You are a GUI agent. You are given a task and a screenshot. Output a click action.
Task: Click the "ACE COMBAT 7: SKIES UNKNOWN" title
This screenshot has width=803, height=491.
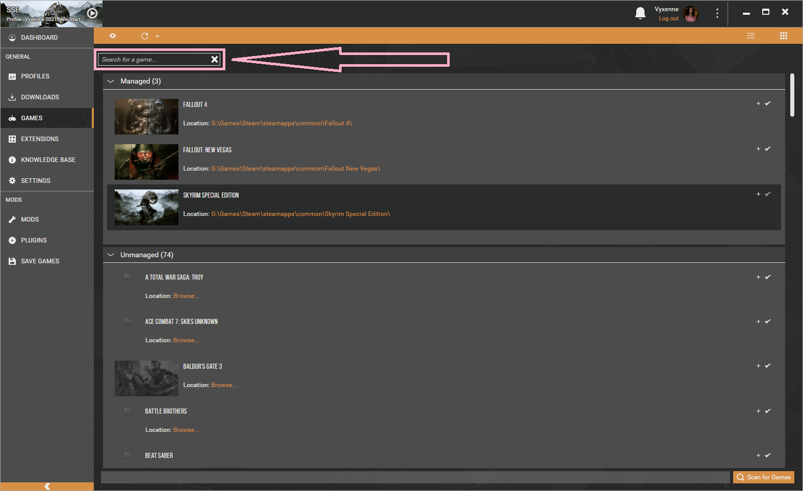[182, 322]
